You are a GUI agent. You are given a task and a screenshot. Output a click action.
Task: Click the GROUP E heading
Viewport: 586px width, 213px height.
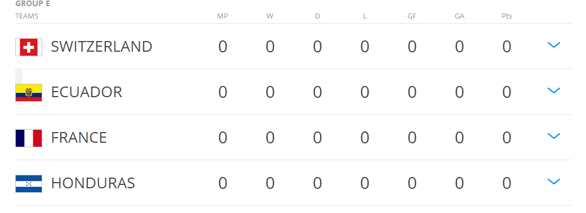[33, 4]
